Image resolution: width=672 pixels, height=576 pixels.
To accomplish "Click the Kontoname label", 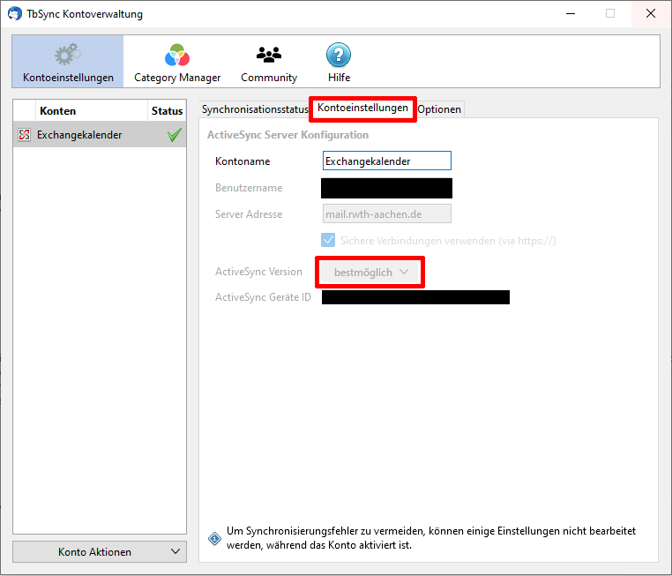I will pos(243,161).
